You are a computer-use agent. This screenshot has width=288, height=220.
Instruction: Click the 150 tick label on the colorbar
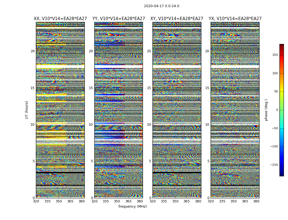point(275,55)
